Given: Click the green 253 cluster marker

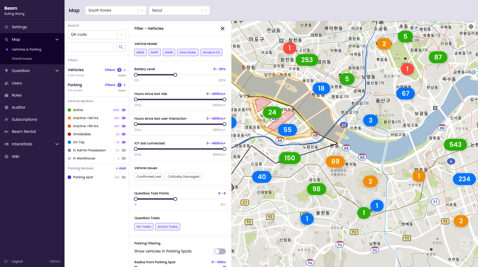Looking at the screenshot, I should [307, 60].
